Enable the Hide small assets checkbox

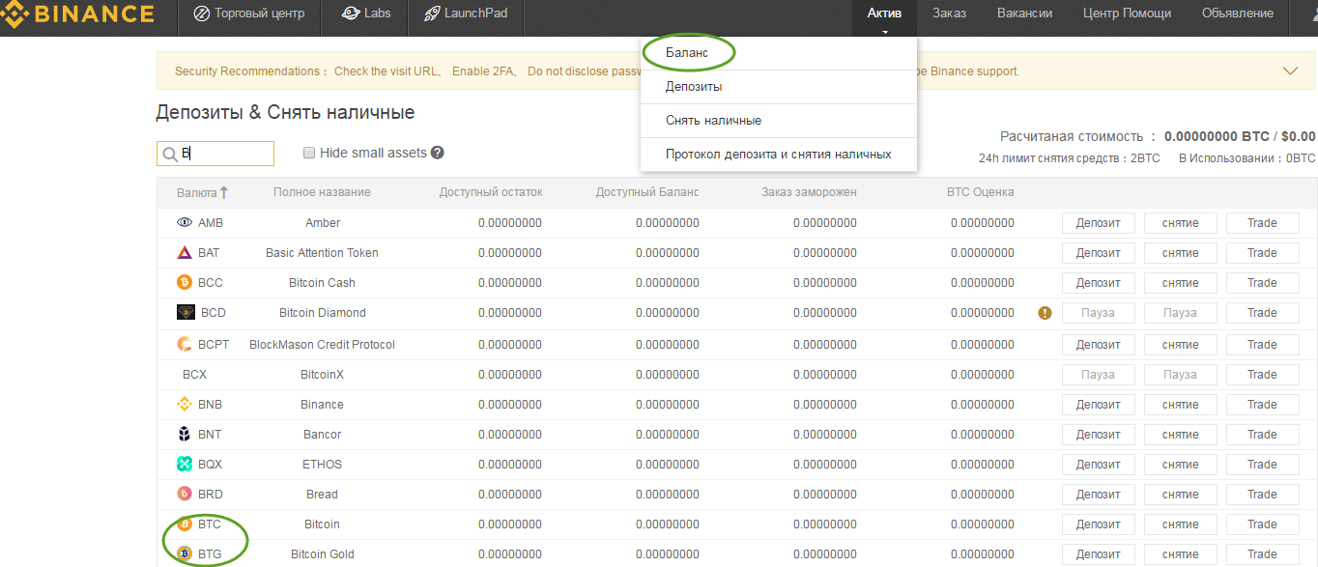309,153
